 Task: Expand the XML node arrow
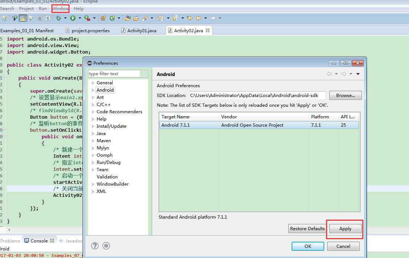click(93, 191)
